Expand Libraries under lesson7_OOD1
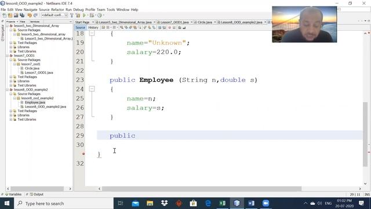Screen dimensions: 371x209 10,81
